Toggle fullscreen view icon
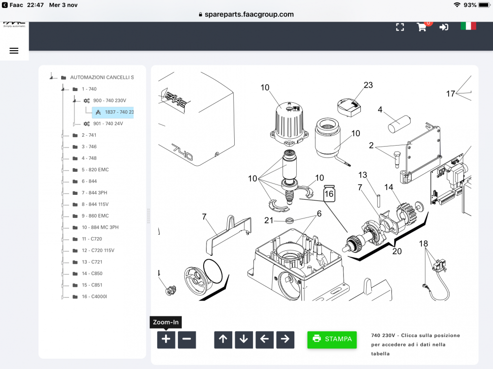493x369 pixels. (x=400, y=27)
